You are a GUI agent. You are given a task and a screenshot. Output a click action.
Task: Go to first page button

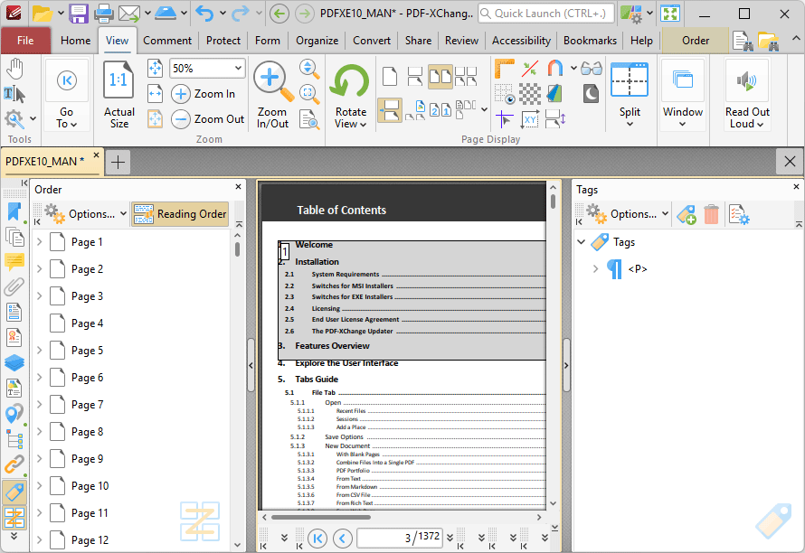point(317,539)
